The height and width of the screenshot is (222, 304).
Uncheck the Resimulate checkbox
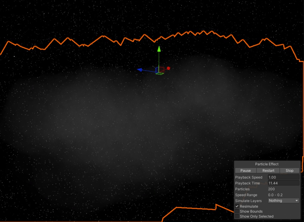click(x=237, y=206)
